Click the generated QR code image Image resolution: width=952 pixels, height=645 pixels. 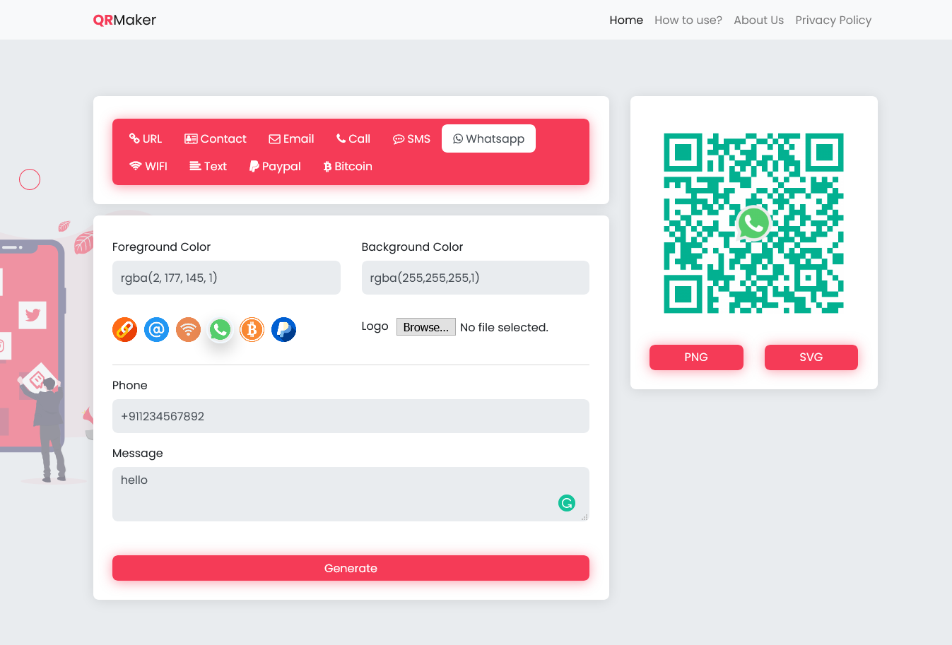coord(753,223)
